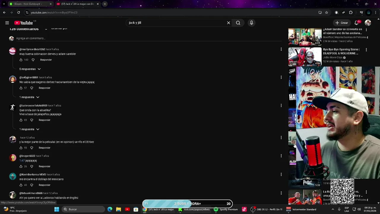380x214 pixels.
Task: Bookmark this page with star icon
Action: coord(327,12)
